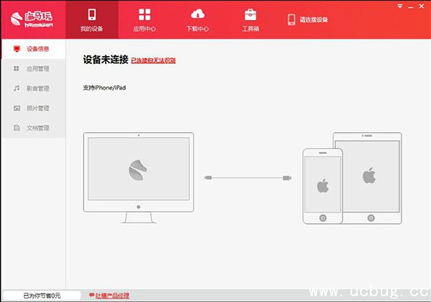Viewport: 431px width, 302px height.
Task: Click the 设备未连接 heading
Action: [106, 60]
